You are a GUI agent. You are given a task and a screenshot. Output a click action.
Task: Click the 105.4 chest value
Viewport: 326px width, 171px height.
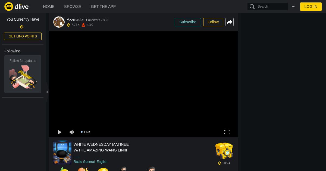(x=226, y=163)
